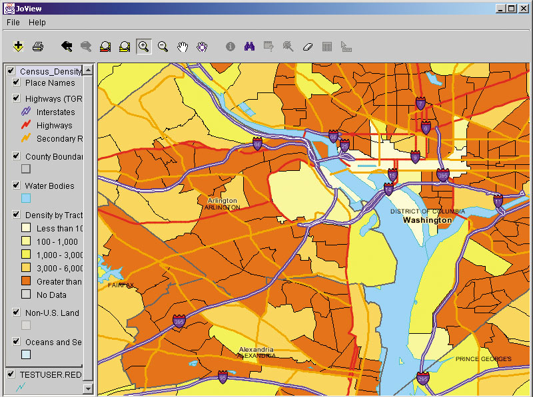Select the Zoom In tool
The width and height of the screenshot is (533, 397).
click(143, 46)
